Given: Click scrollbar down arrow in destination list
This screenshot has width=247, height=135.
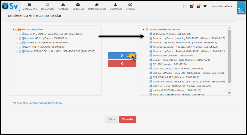Looking at the screenshot, I should coord(229,93).
